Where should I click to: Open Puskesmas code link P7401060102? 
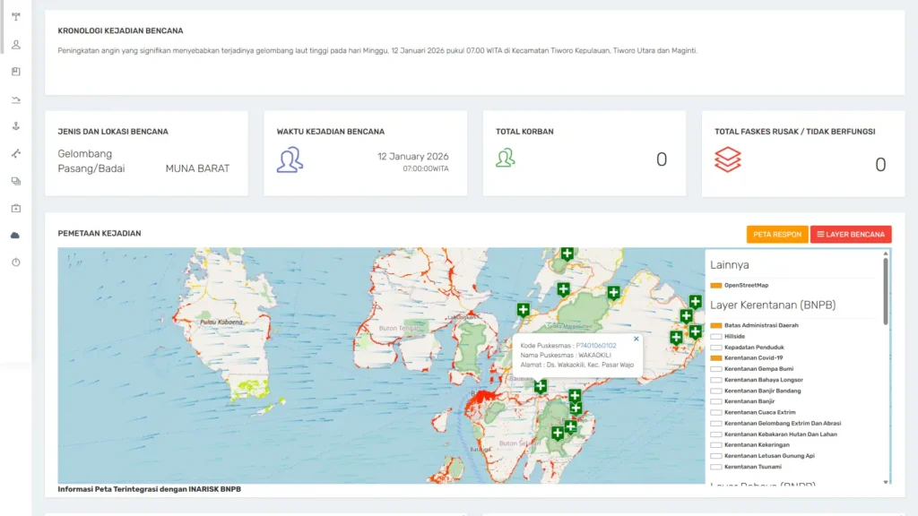(x=595, y=346)
